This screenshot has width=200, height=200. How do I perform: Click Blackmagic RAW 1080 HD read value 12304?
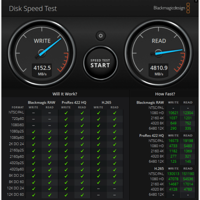pyautogui.click(x=188, y=113)
